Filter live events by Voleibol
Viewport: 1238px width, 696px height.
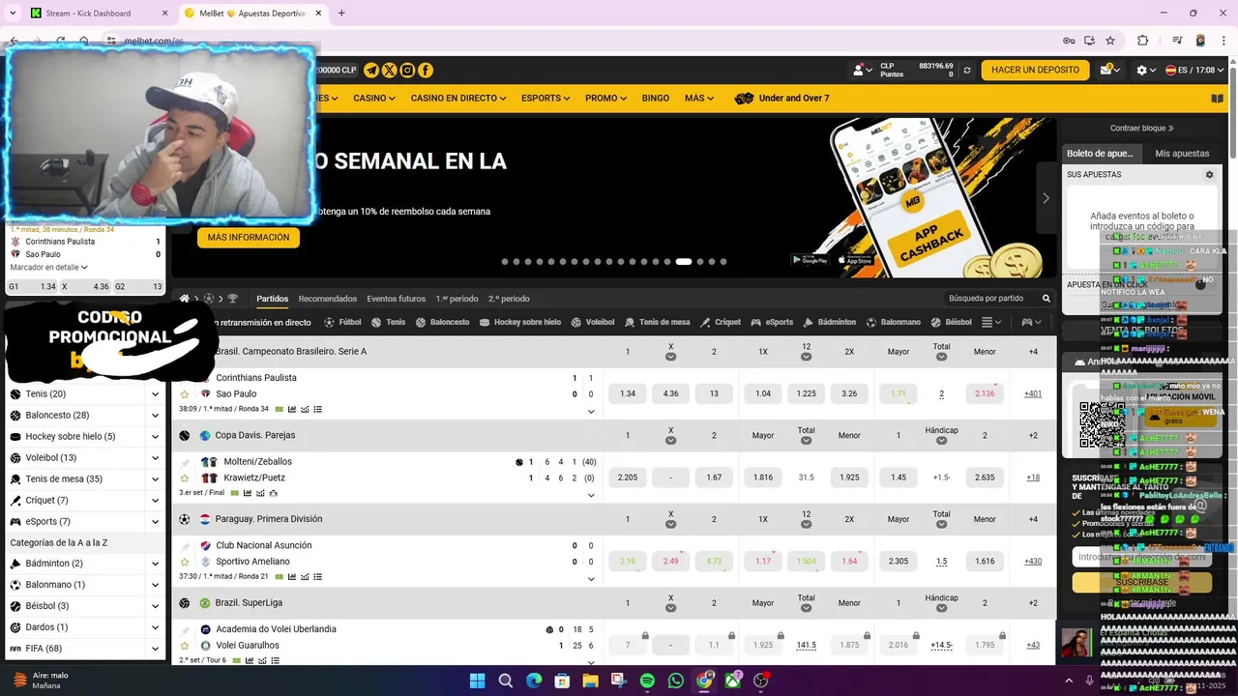[x=593, y=322]
